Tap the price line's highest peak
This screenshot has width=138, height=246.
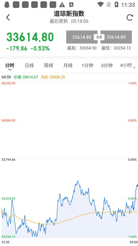point(78,181)
